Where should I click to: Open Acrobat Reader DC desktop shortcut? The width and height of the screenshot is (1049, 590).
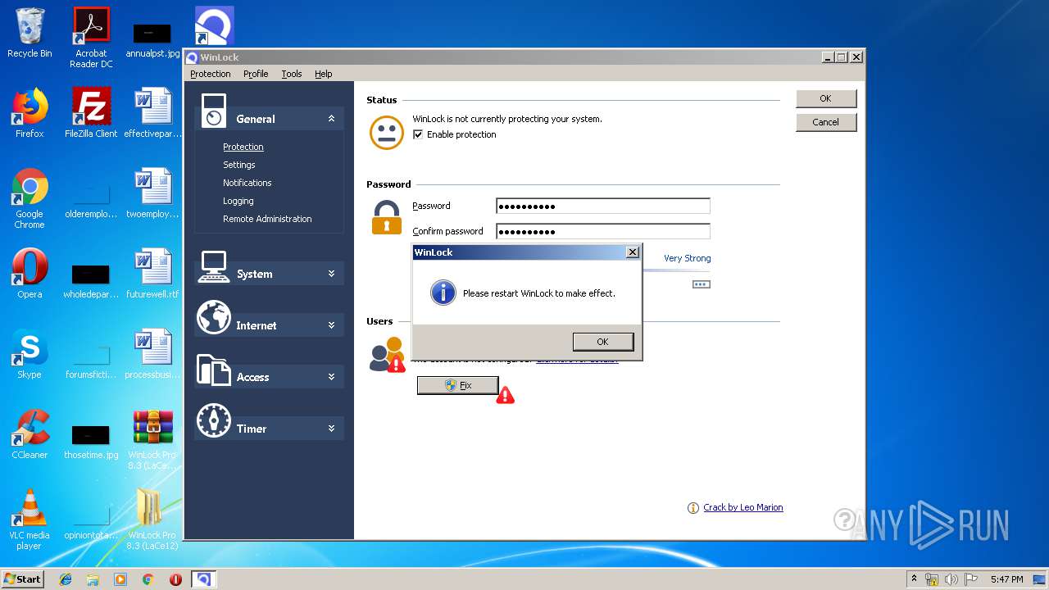91,38
